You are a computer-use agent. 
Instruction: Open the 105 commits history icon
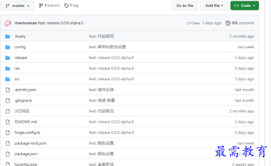[228, 23]
